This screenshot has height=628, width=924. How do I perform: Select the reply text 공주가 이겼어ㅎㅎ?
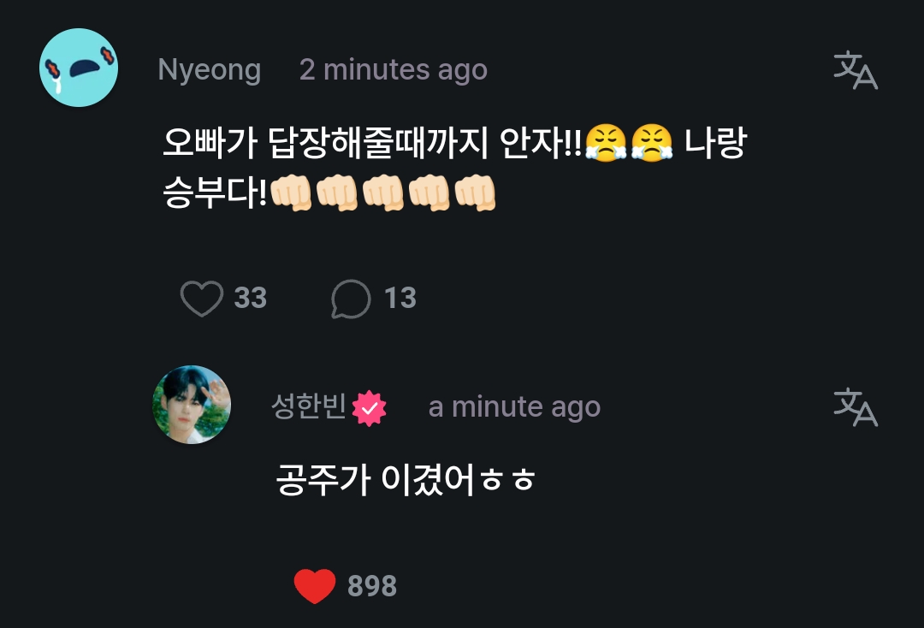(406, 479)
